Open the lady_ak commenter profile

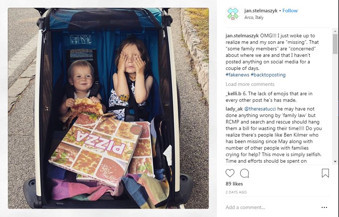tap(234, 109)
